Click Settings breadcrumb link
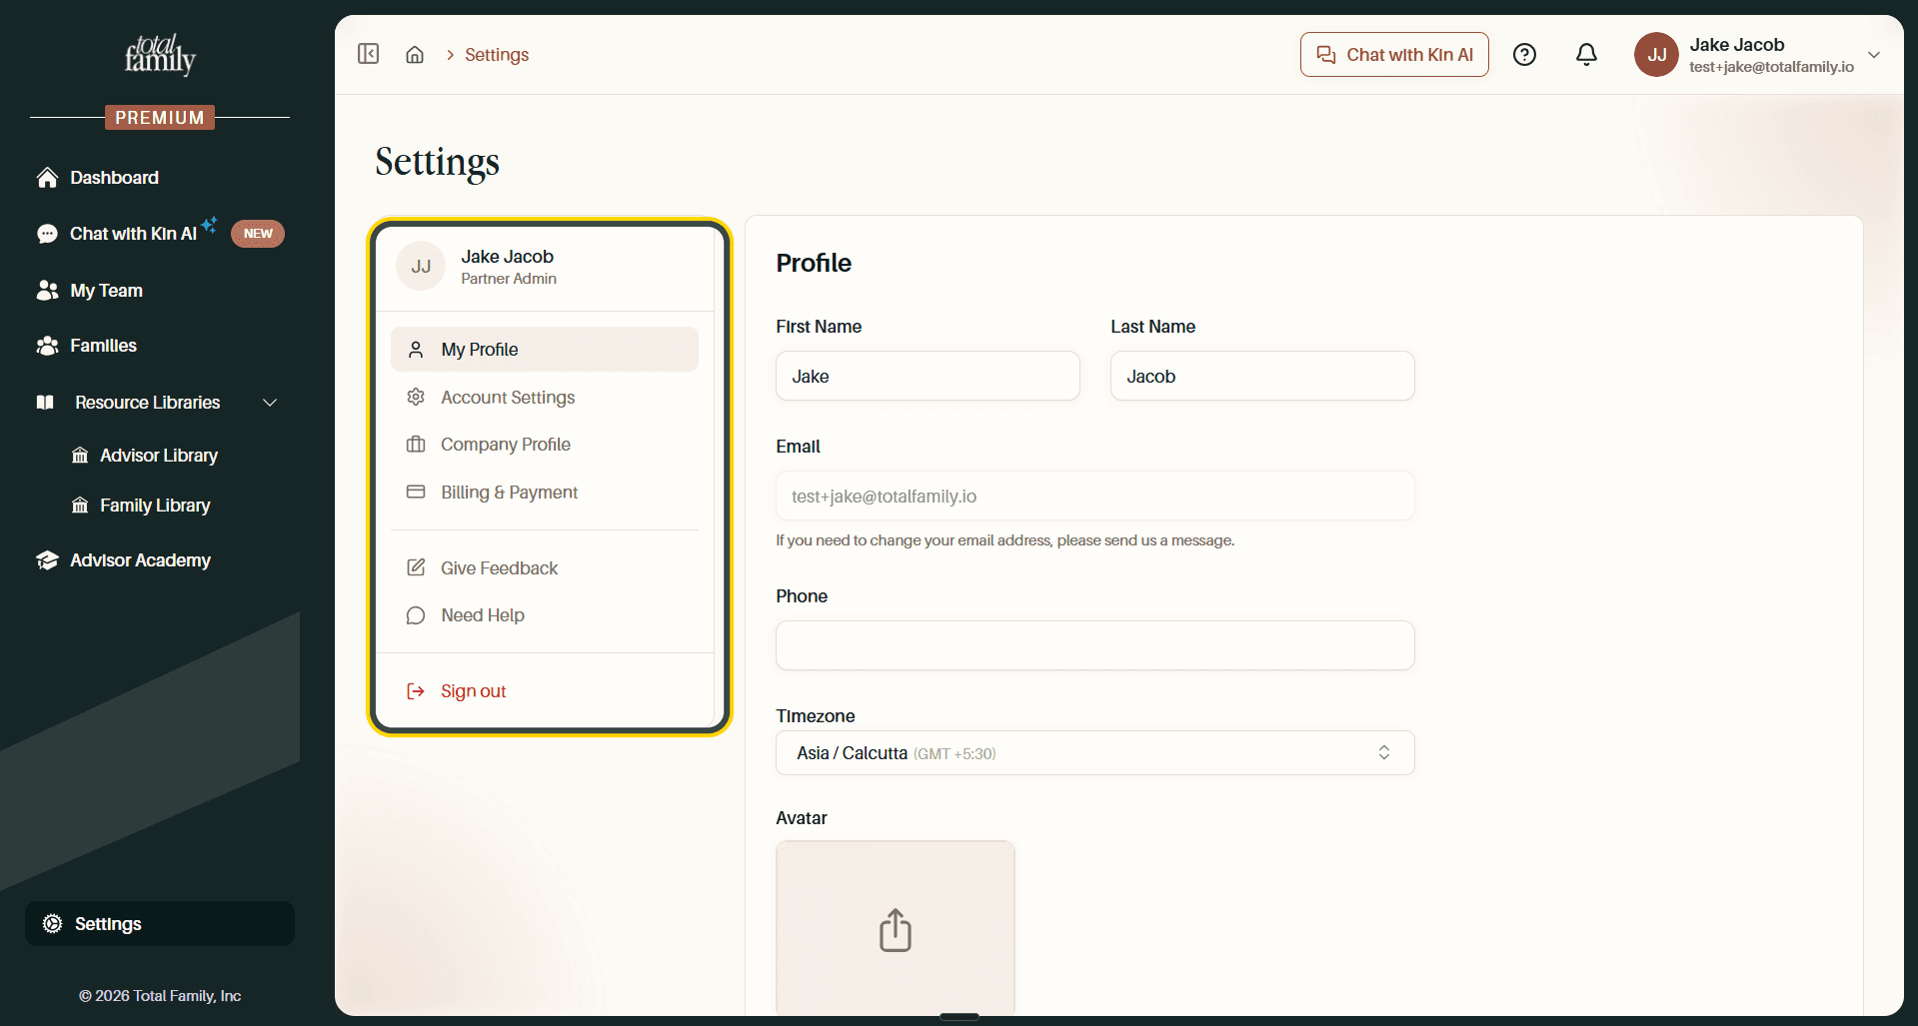The width and height of the screenshot is (1918, 1026). pyautogui.click(x=497, y=55)
